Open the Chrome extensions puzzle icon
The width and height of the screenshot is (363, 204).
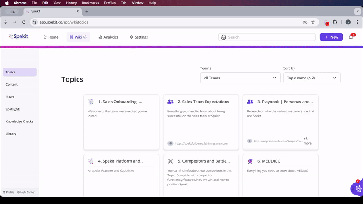click(x=335, y=22)
